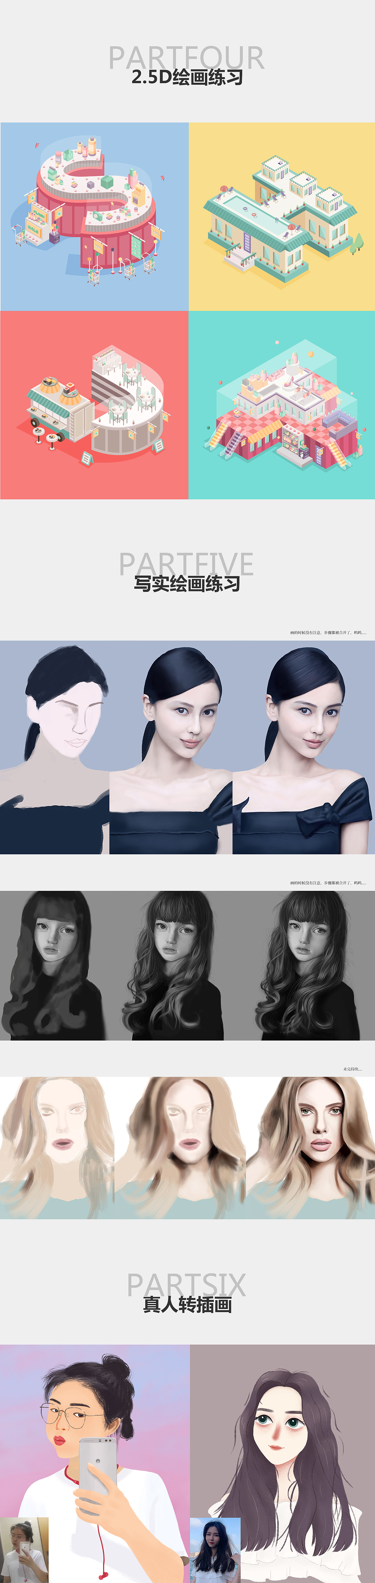Click caption '画的时候没有注意' above the grayscale portraits
The image size is (375, 1583).
tap(328, 883)
